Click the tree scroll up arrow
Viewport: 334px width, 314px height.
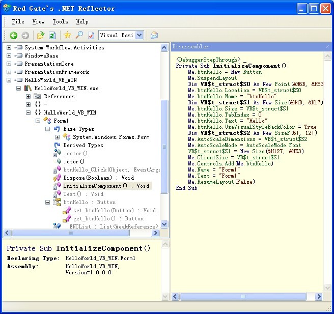[x=164, y=47]
